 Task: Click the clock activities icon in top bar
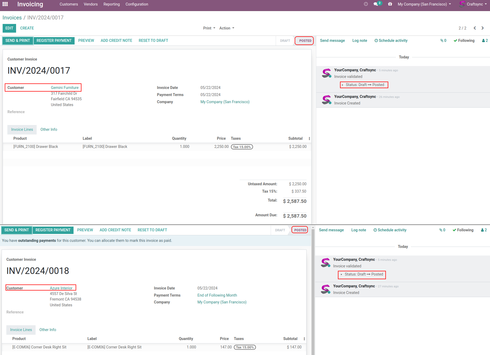(366, 4)
